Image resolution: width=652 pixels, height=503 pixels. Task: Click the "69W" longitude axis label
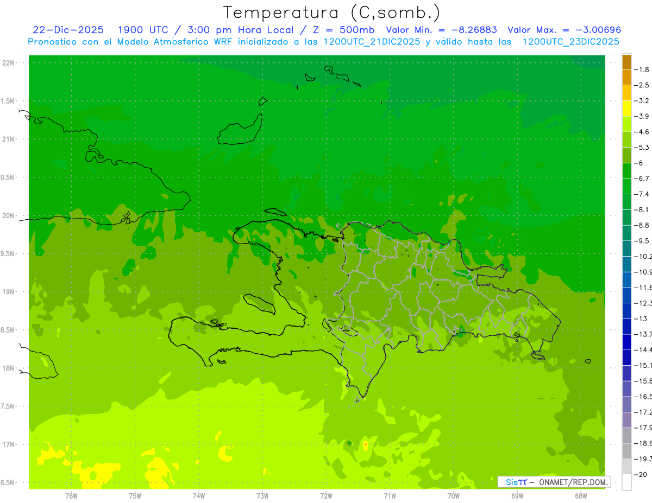(517, 496)
